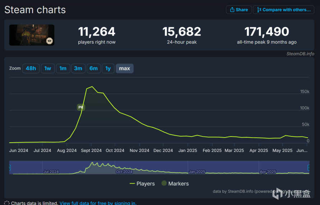
Task: Click the left navigator range handle
Action: point(10,167)
